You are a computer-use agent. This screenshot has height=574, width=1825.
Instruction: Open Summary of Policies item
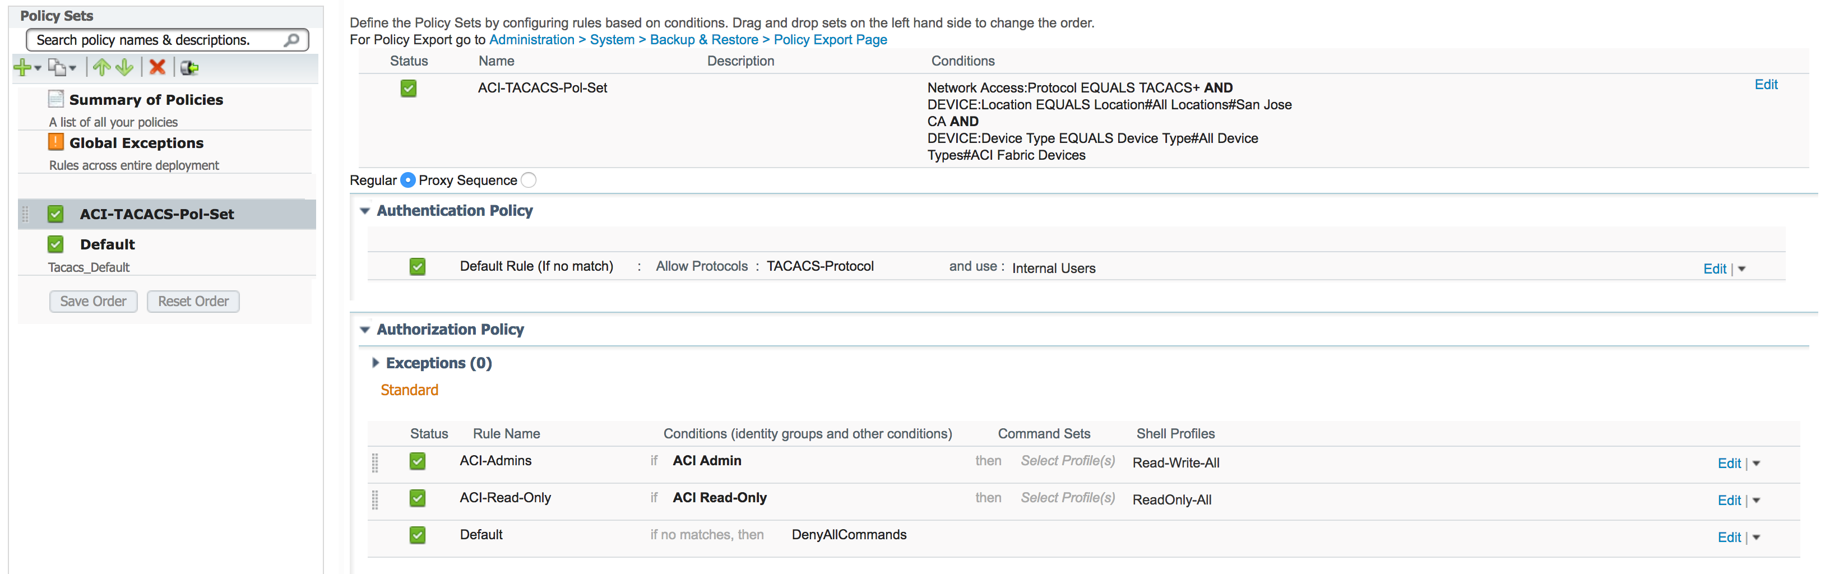pos(145,100)
